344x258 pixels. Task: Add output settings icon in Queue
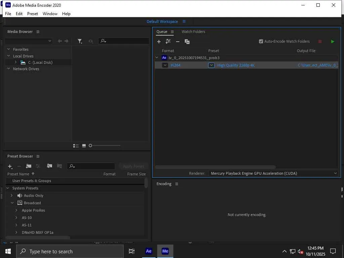(x=168, y=41)
